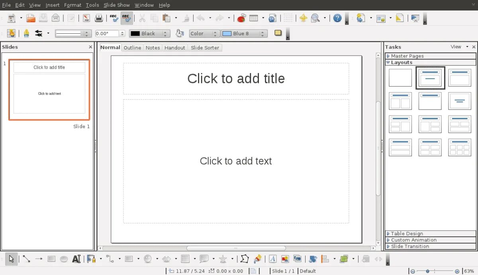The image size is (478, 275).
Task: Click the Zoom magnifier icon
Action: click(x=315, y=18)
